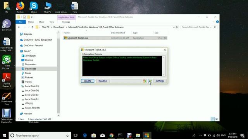
Task: Open the View ribbon tab
Action: coord(52,22)
